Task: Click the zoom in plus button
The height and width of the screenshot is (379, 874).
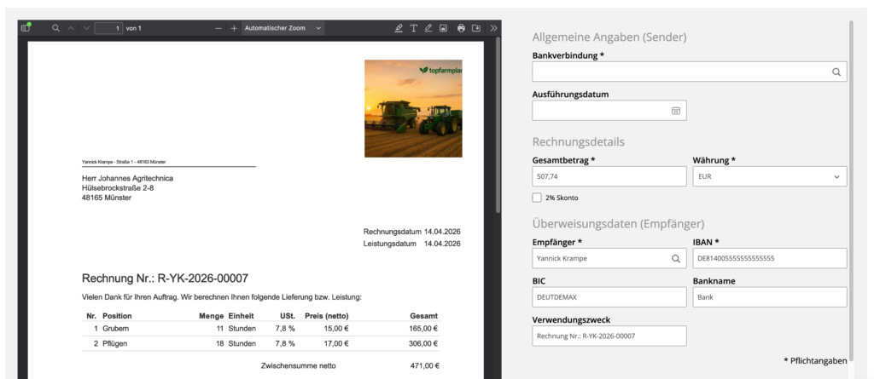Action: (x=234, y=28)
